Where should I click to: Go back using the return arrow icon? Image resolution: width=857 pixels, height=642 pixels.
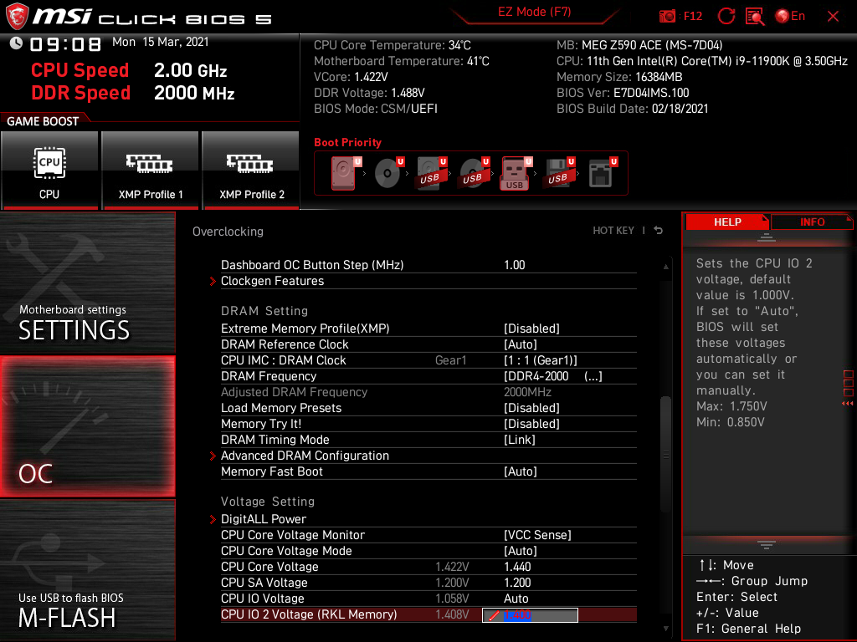point(658,231)
